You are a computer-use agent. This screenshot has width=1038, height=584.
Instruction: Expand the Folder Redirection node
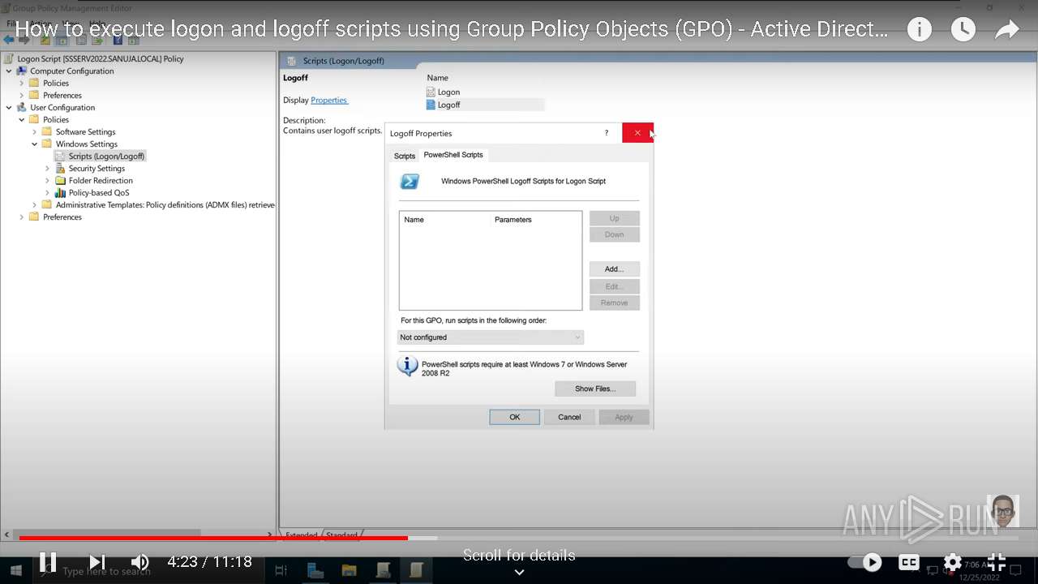(48, 180)
